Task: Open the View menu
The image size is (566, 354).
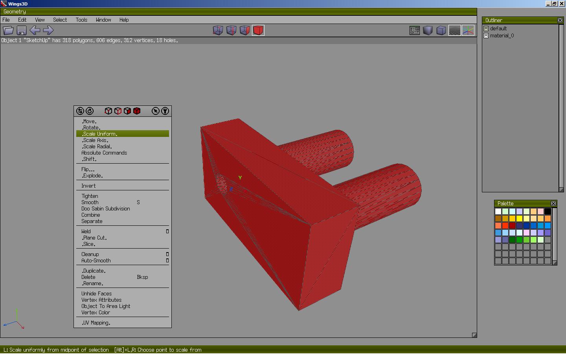Action: click(x=40, y=20)
